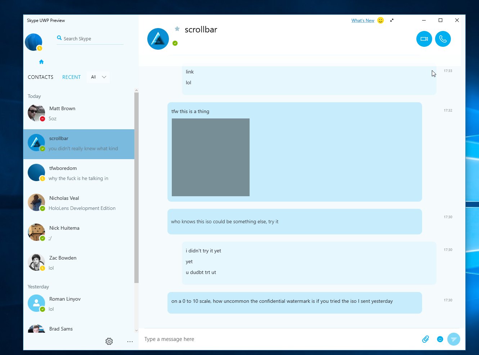Start a video call with scrollbar

pyautogui.click(x=424, y=39)
